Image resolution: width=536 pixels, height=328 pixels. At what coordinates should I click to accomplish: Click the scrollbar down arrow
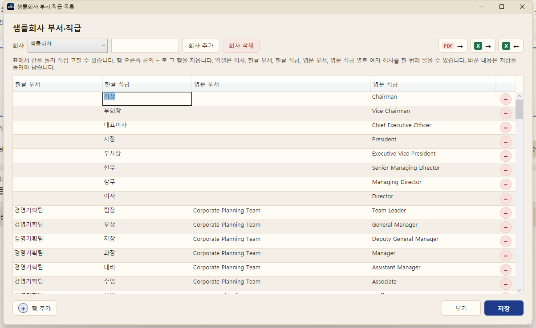click(x=520, y=290)
